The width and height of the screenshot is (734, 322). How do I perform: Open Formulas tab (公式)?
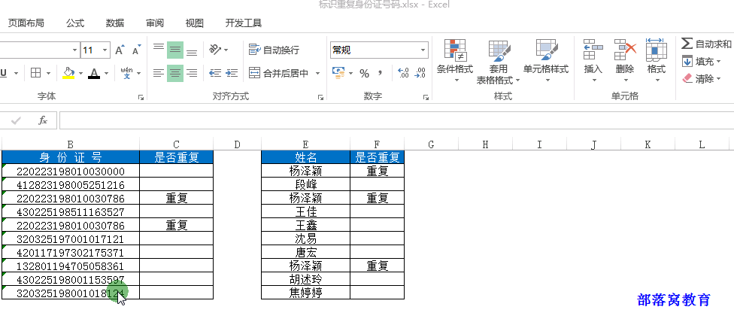pos(75,23)
